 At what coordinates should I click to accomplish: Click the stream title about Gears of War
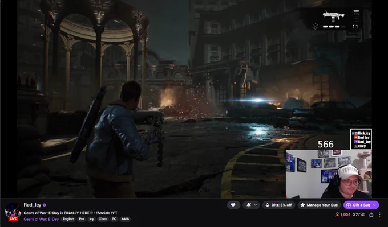pyautogui.click(x=71, y=213)
